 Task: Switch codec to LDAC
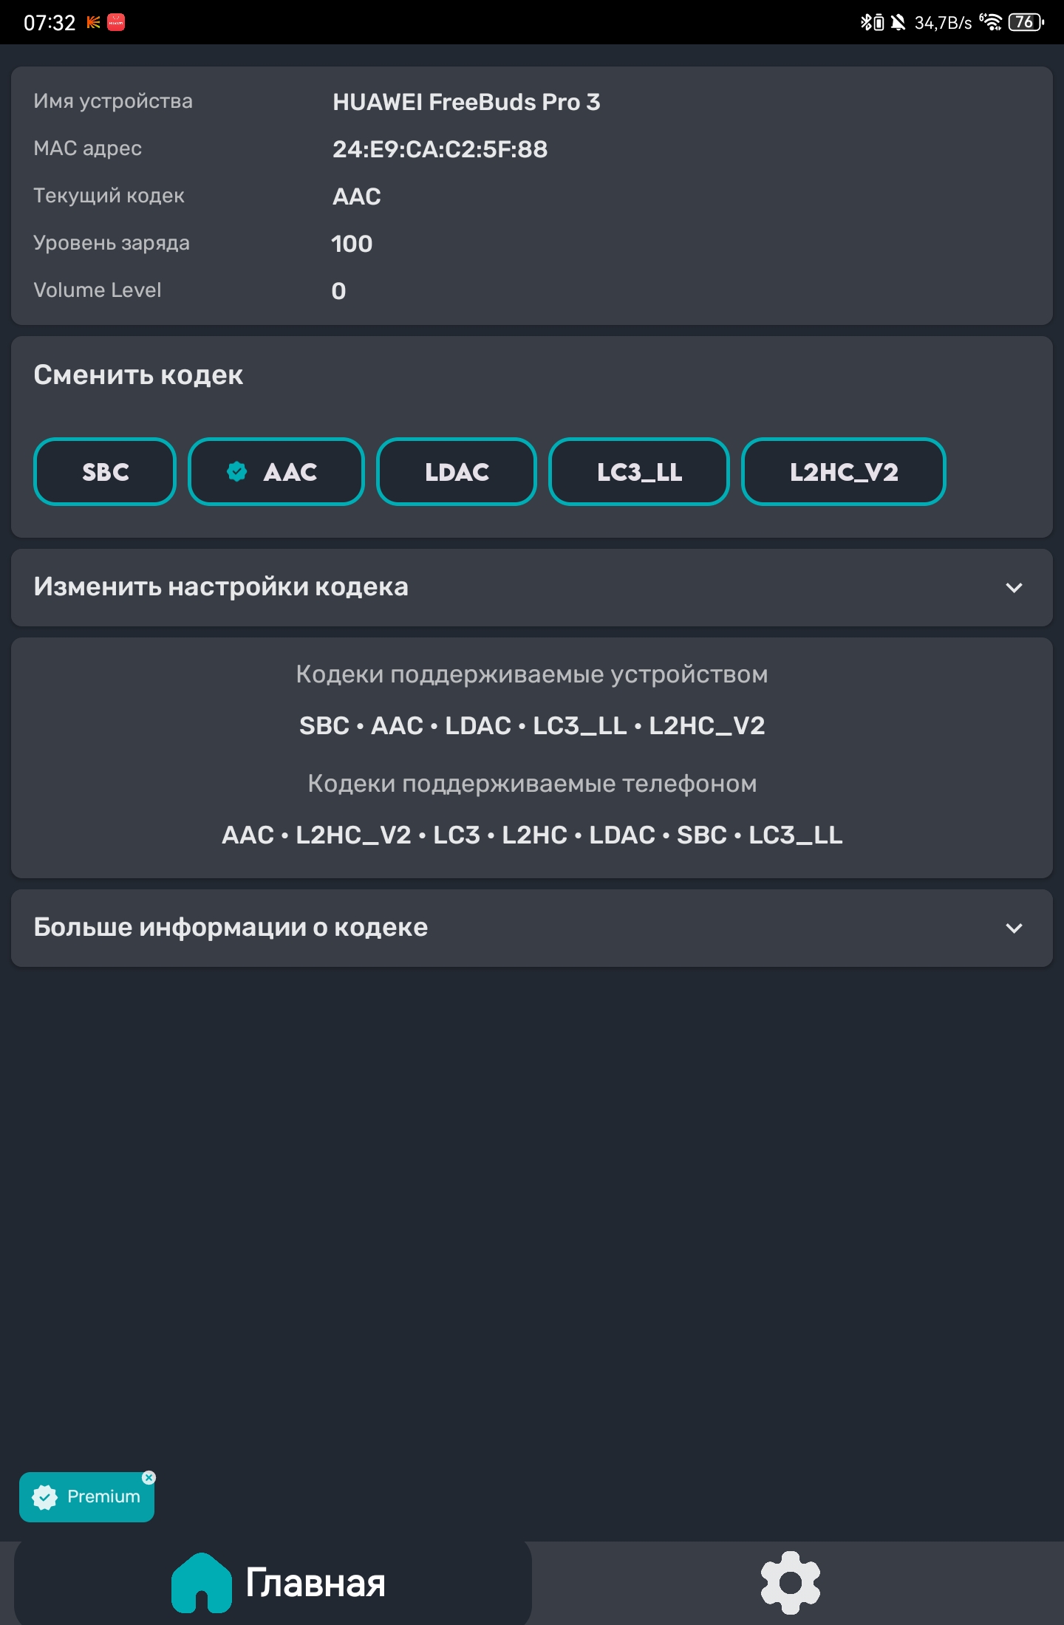point(457,472)
